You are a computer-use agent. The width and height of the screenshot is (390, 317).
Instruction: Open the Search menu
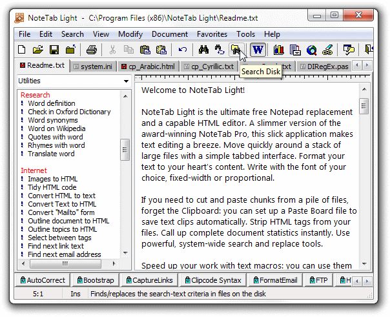tap(72, 34)
